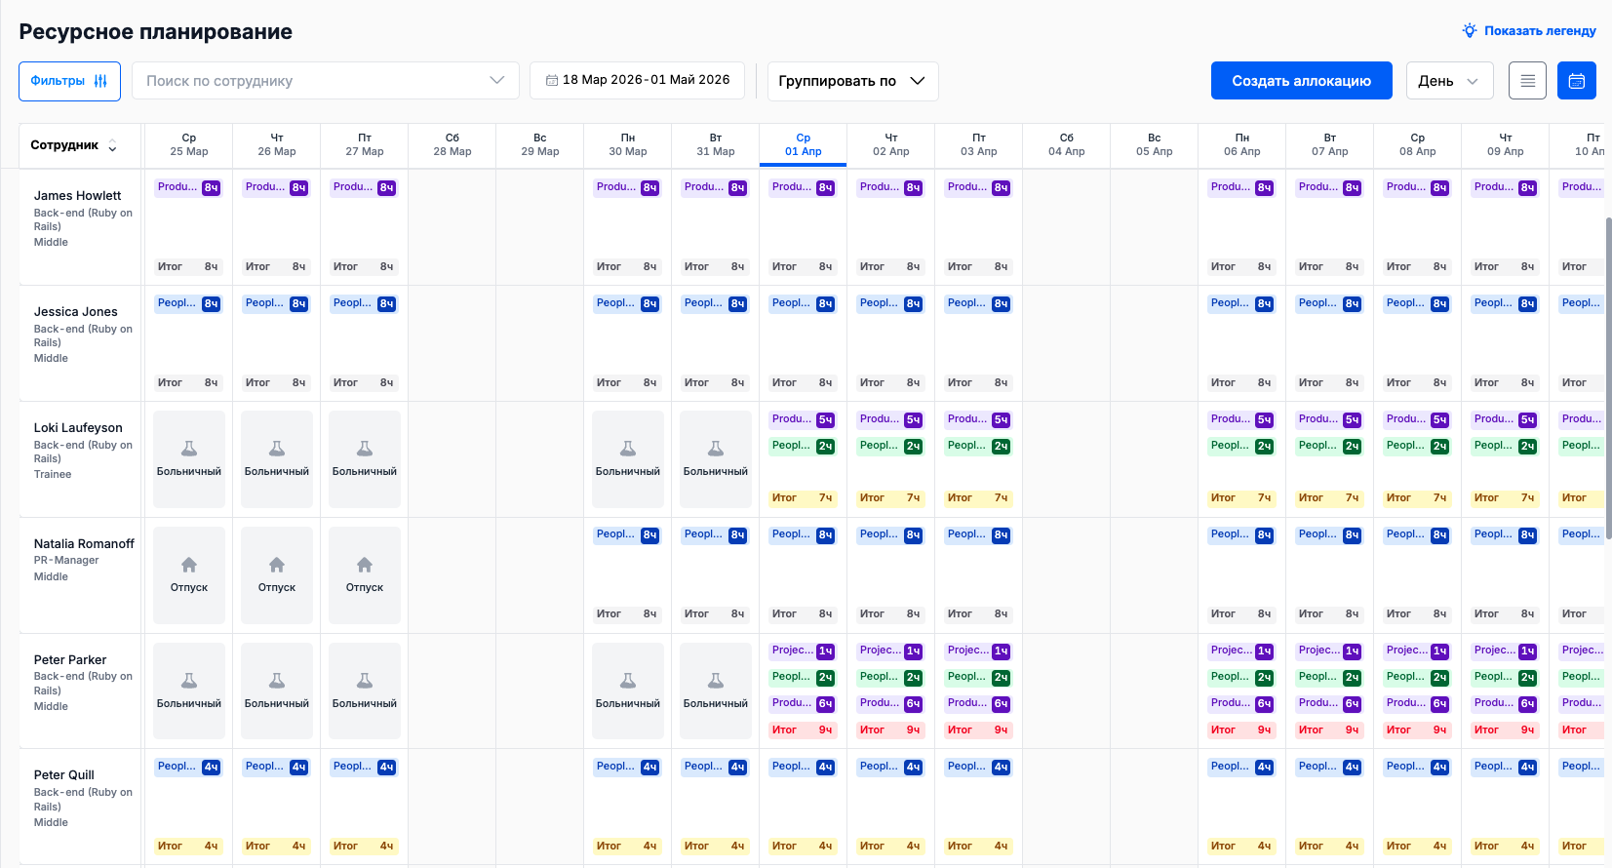The image size is (1612, 868).
Task: Switch to list view icon
Action: (x=1527, y=81)
